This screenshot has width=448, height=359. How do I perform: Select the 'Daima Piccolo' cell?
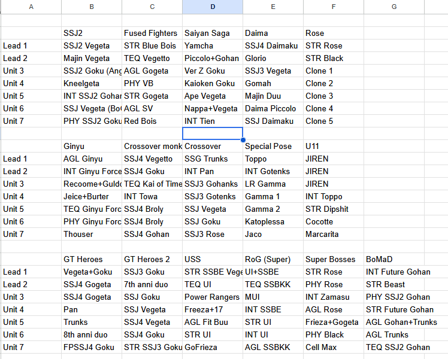coord(273,108)
